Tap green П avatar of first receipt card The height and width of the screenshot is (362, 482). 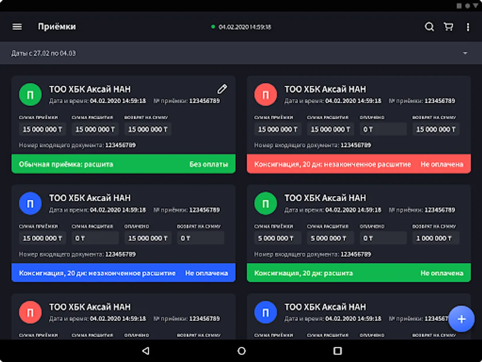[x=31, y=95]
